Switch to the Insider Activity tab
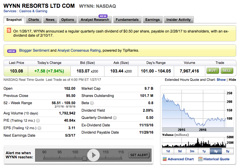The width and height of the screenshot is (237, 165). (179, 20)
